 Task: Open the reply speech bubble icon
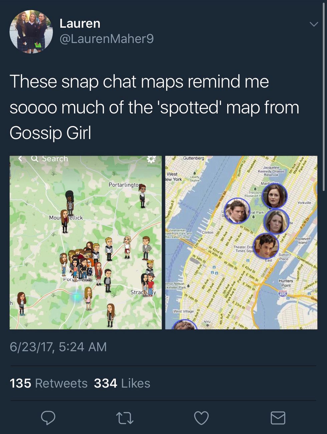48,418
